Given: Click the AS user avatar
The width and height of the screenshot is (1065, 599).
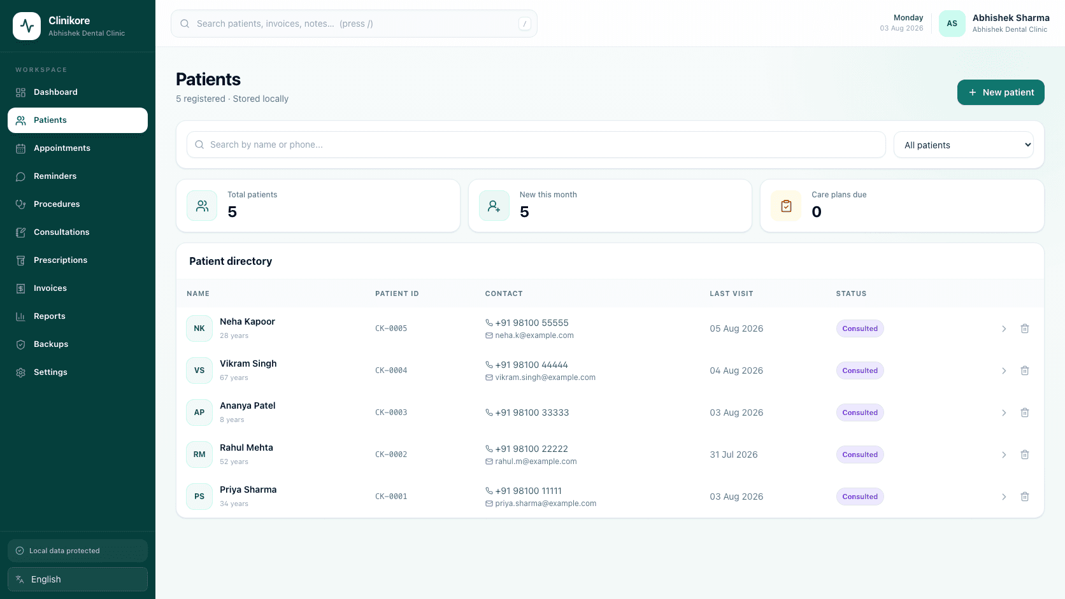Looking at the screenshot, I should (x=952, y=24).
